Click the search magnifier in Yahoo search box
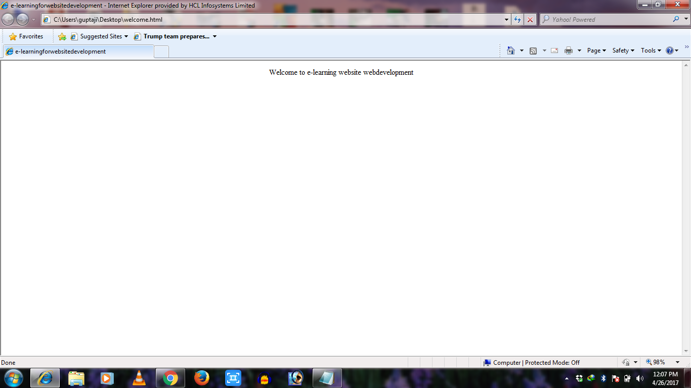This screenshot has height=388, width=691. (676, 20)
